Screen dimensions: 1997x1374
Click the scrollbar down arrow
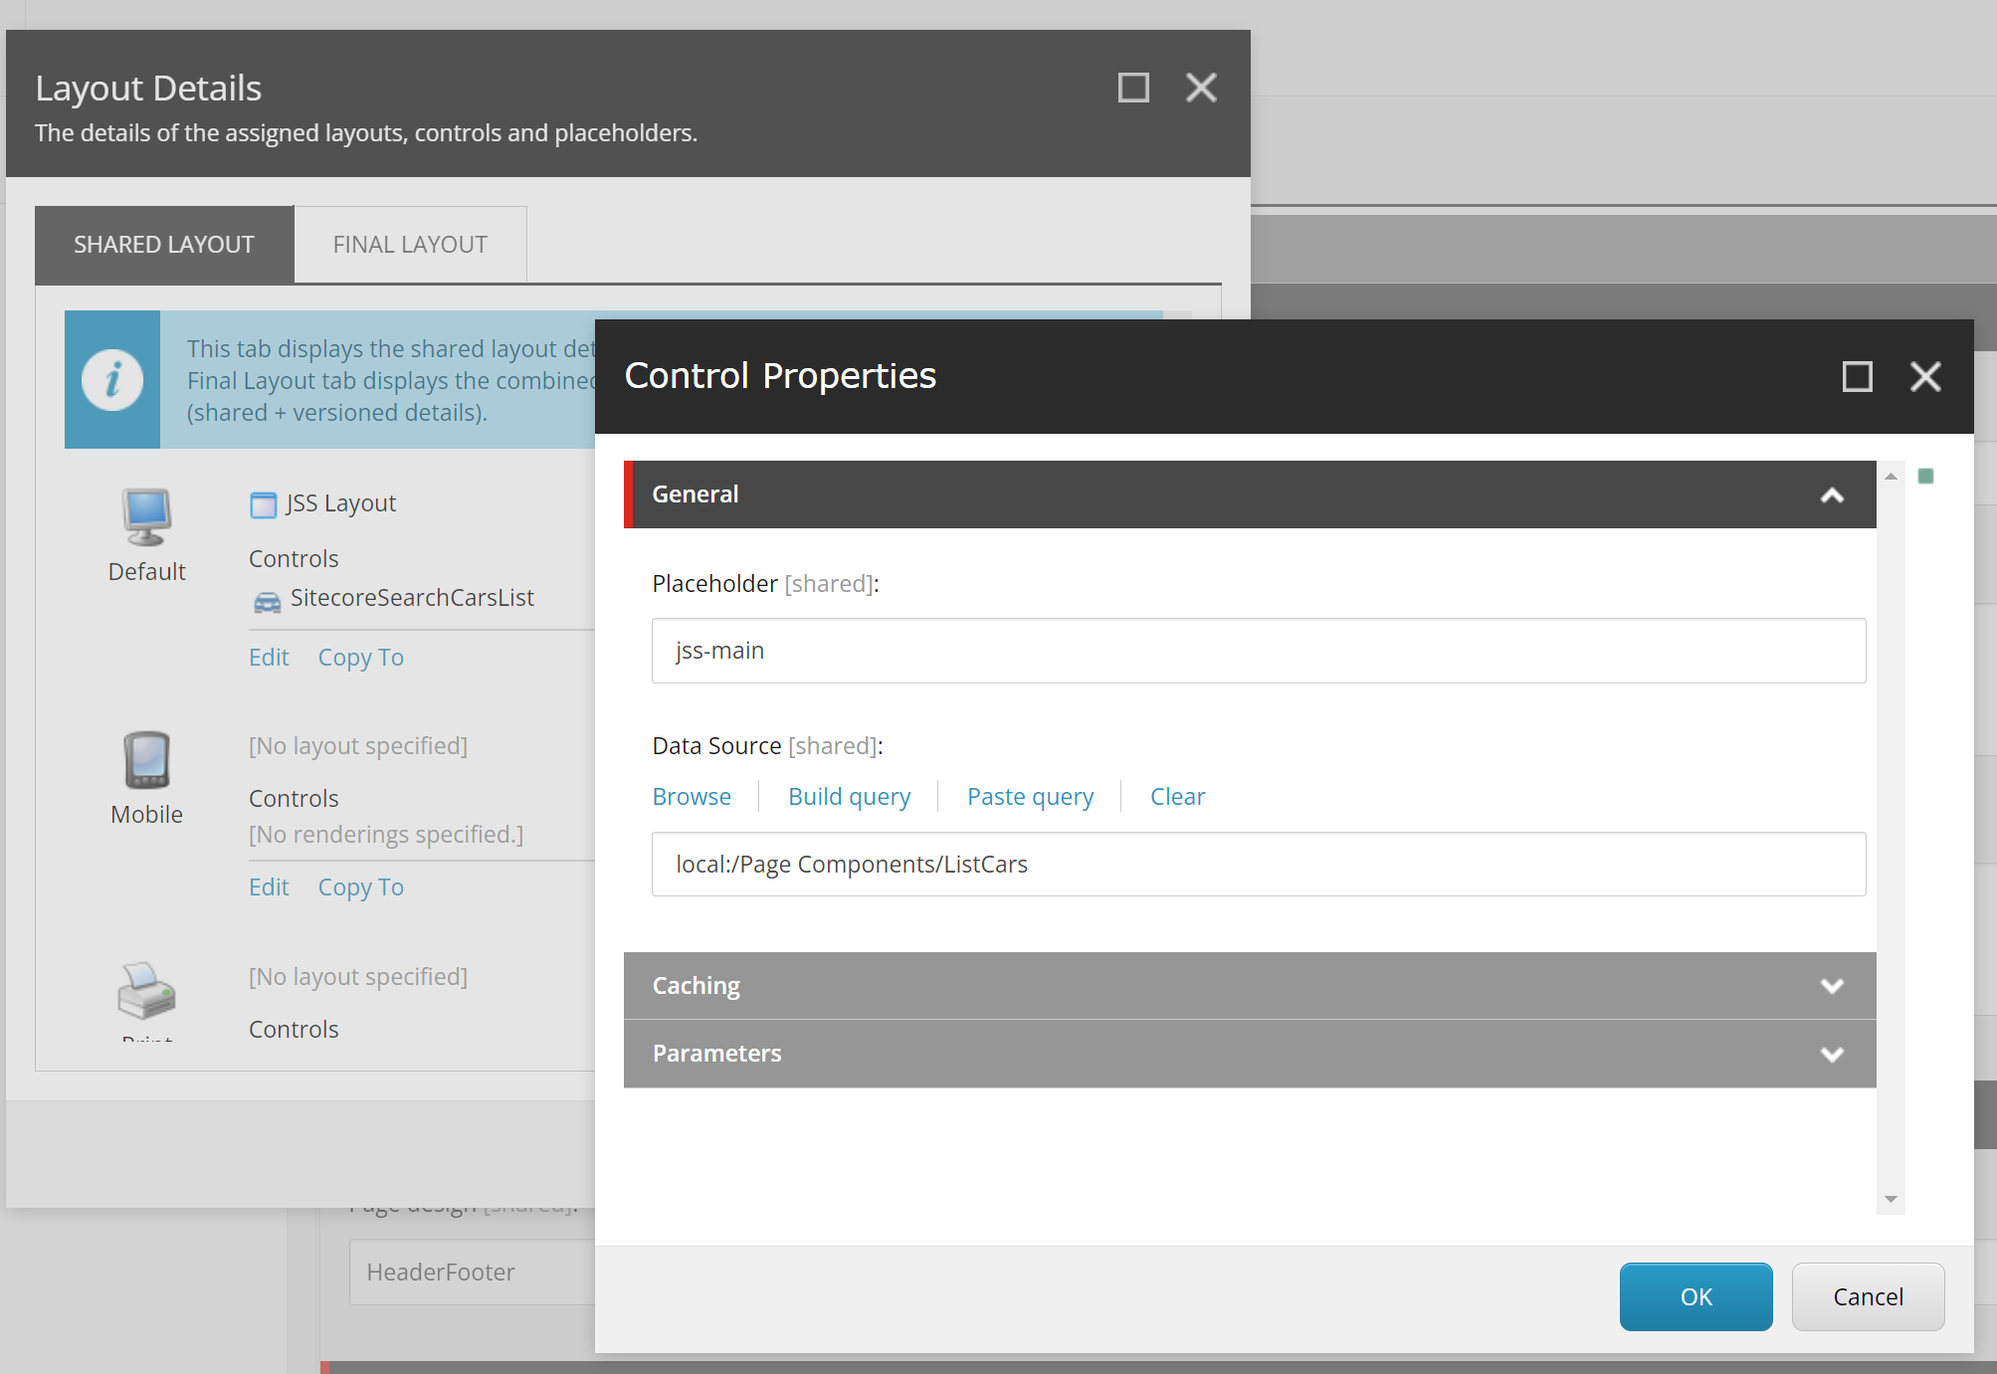(1891, 1200)
